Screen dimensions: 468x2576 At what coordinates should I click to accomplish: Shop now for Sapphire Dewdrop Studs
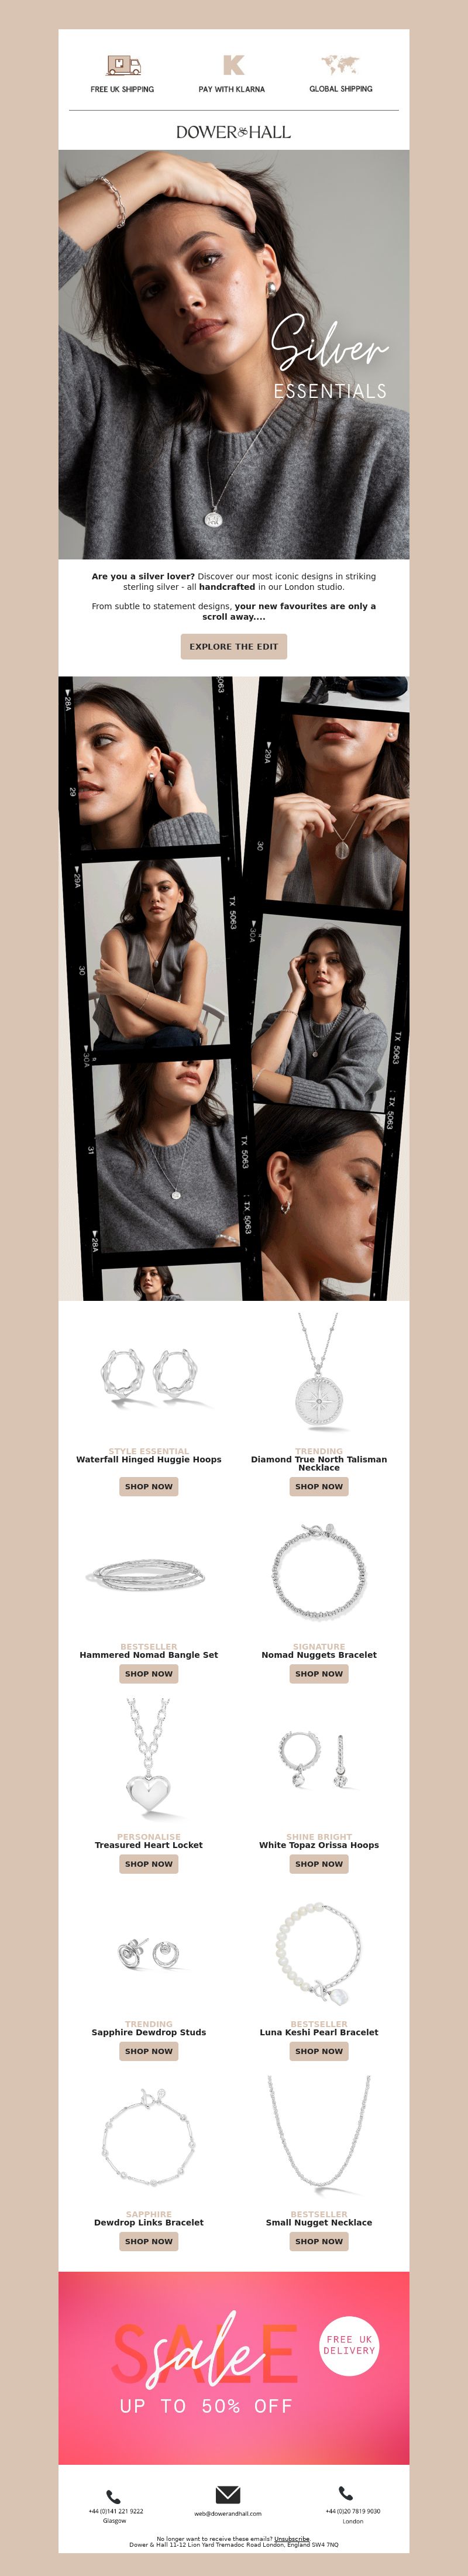149,2051
